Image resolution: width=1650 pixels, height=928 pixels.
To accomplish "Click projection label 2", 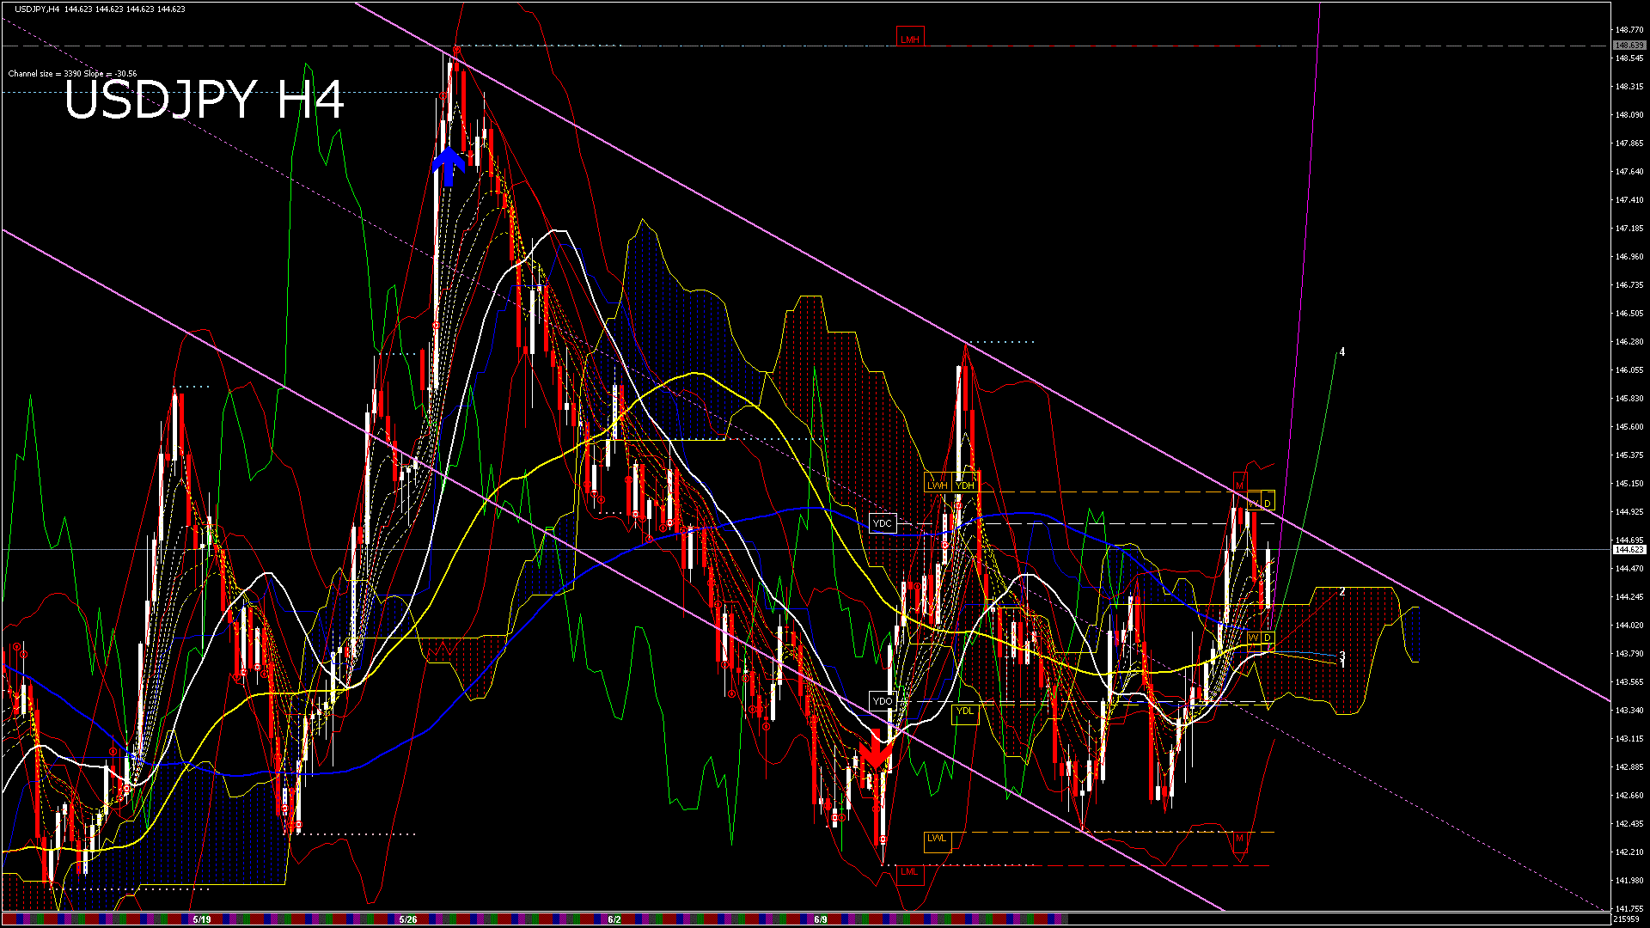I will 1342,592.
